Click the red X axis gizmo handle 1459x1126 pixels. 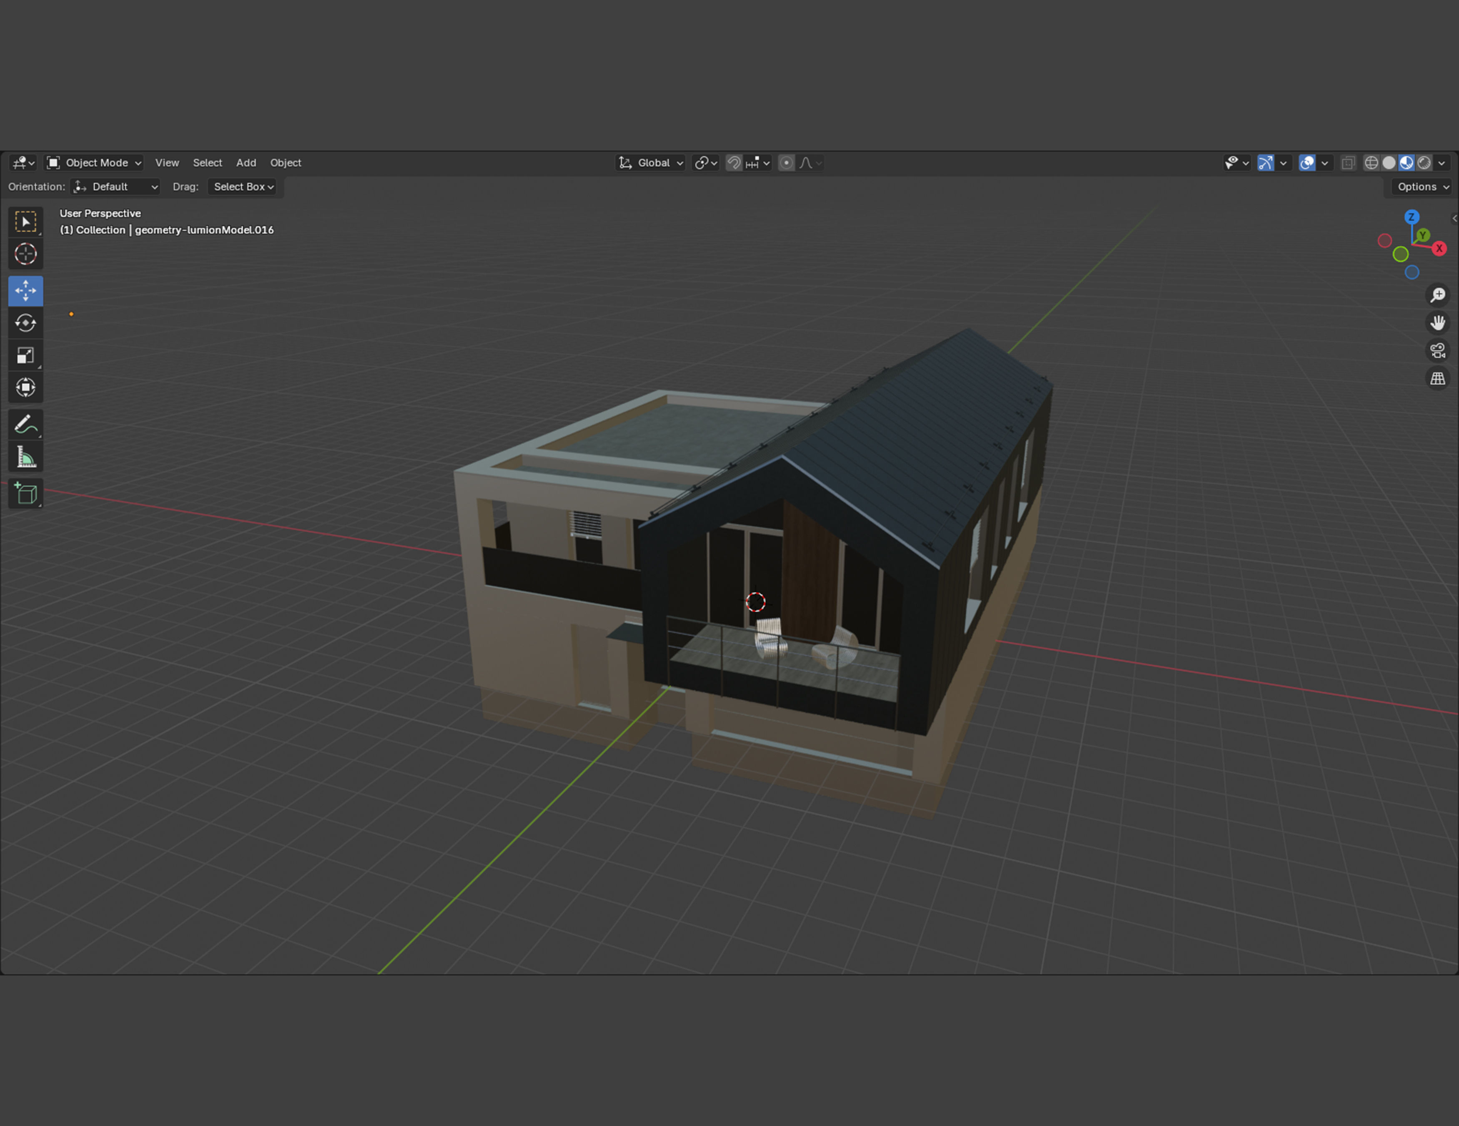[x=1439, y=249]
